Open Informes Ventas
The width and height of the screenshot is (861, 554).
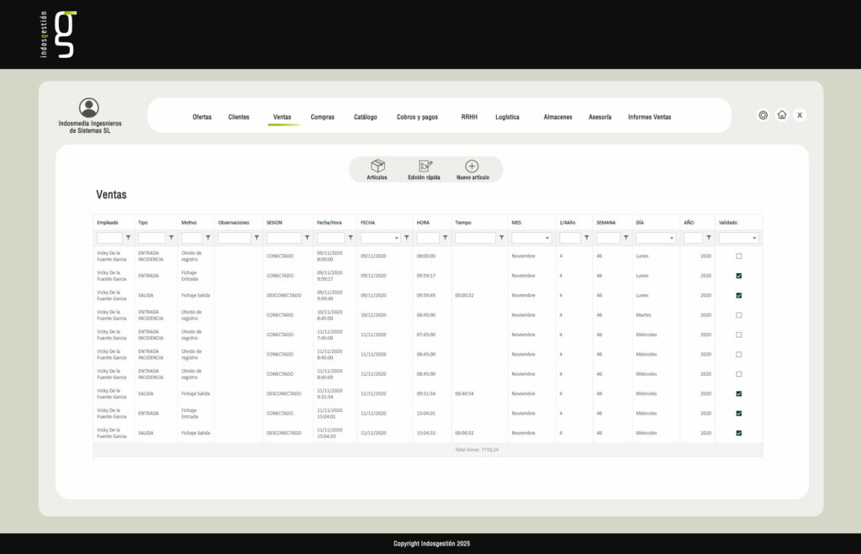click(650, 117)
